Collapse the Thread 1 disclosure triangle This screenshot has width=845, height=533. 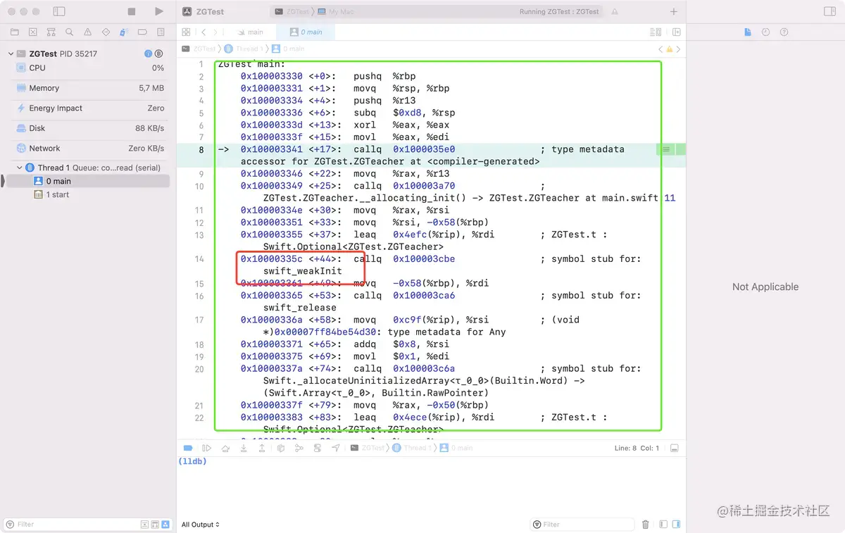[x=20, y=168]
